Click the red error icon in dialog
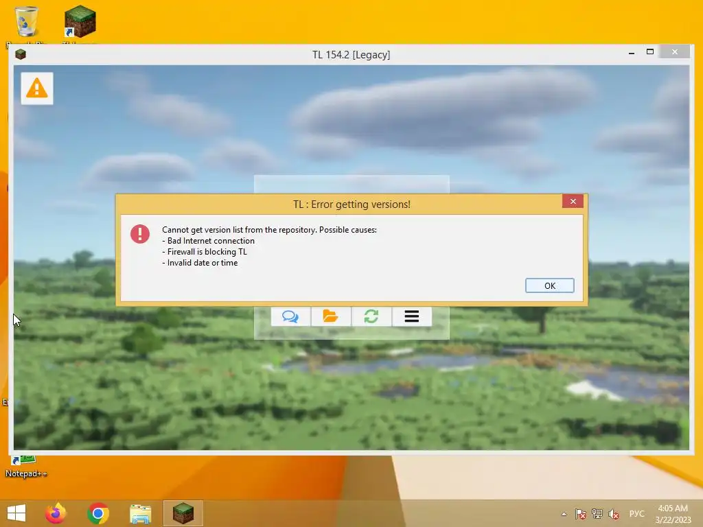 click(140, 234)
